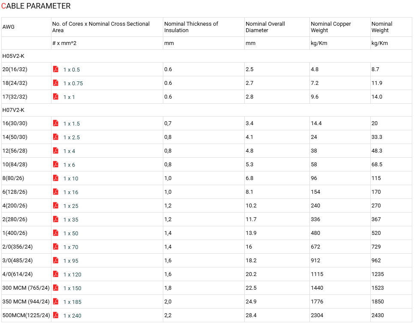
Task: Follow the 1 x 35 link
Action: [x=71, y=220]
